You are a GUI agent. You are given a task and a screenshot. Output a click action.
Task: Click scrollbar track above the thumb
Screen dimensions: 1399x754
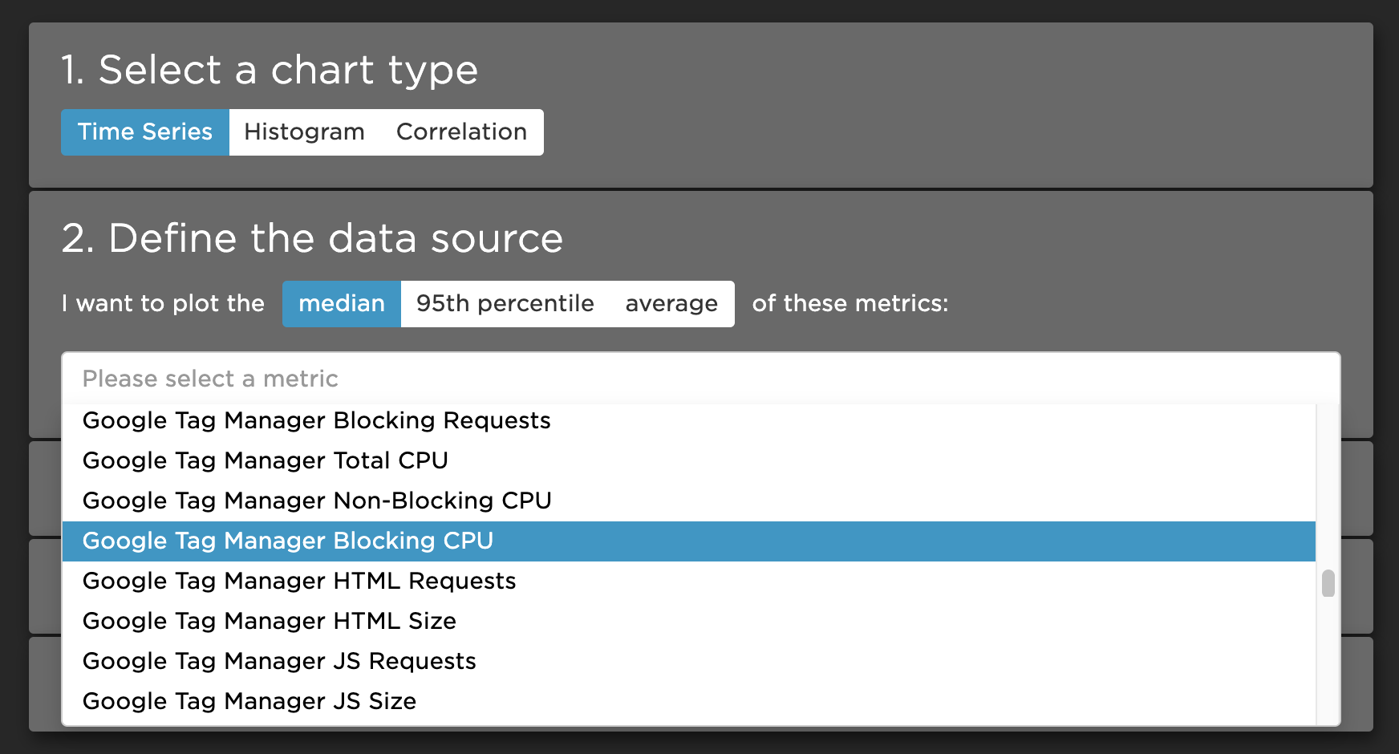click(x=1328, y=481)
